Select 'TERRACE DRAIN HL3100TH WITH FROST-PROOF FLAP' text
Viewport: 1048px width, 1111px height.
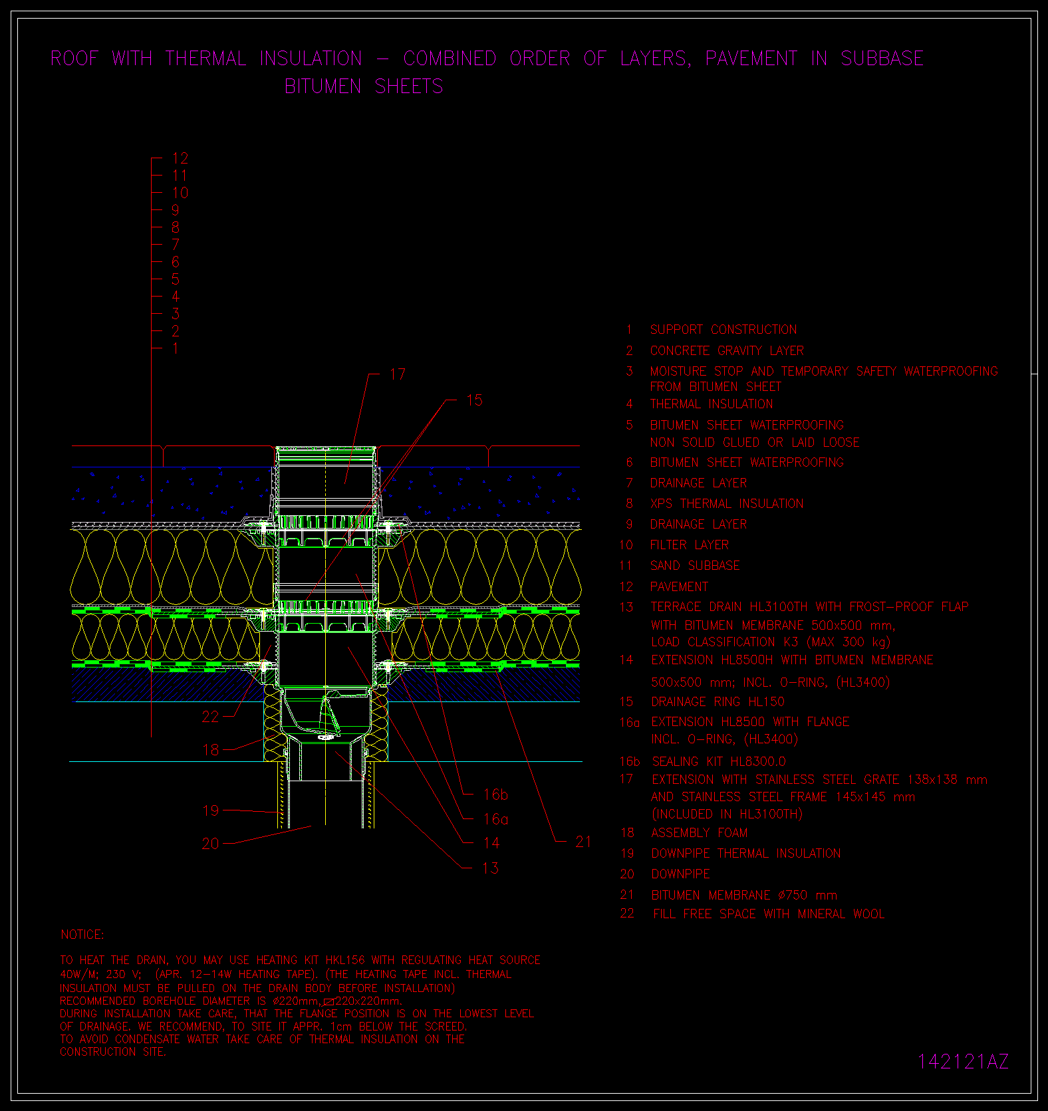(x=809, y=606)
